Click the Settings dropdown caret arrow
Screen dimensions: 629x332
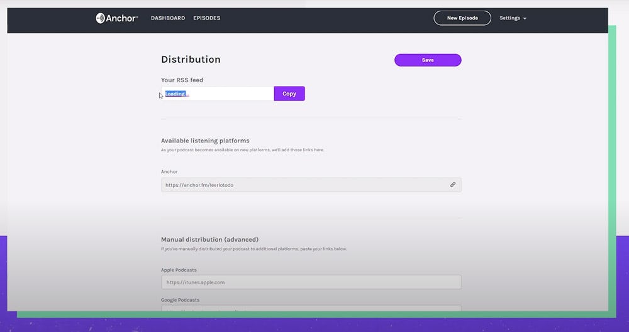pyautogui.click(x=525, y=19)
